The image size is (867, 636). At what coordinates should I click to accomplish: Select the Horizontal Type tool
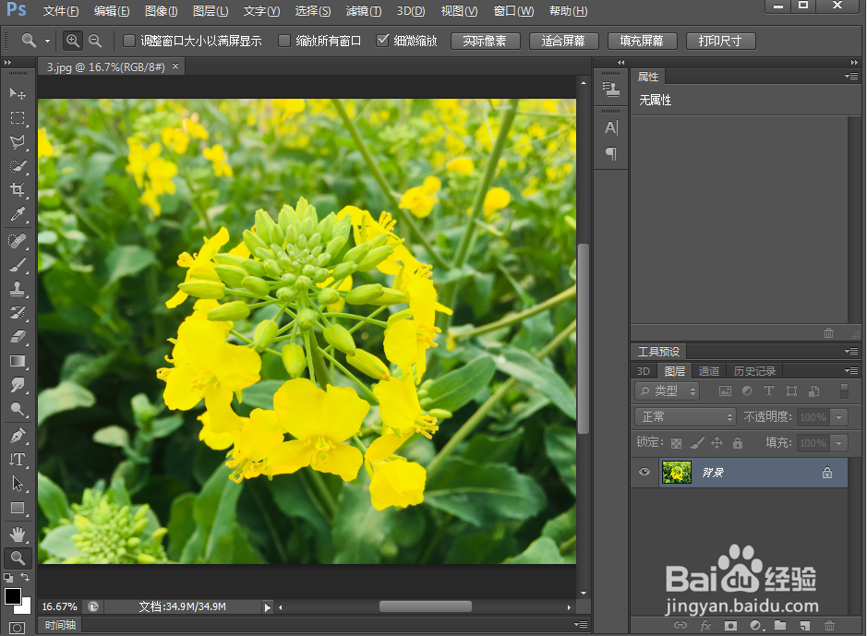coord(17,459)
